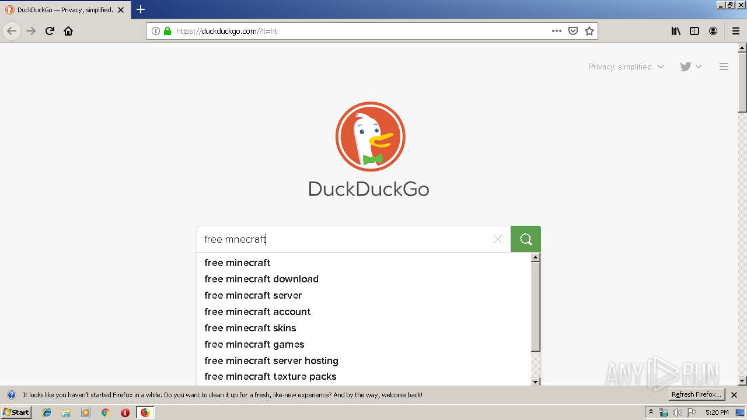
Task: Show hidden system tray icons arrow
Action: (x=651, y=412)
